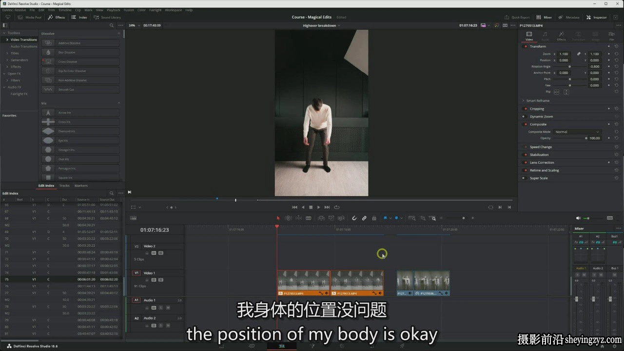Select the Diamond Iris transition
The width and height of the screenshot is (624, 351).
(80, 131)
